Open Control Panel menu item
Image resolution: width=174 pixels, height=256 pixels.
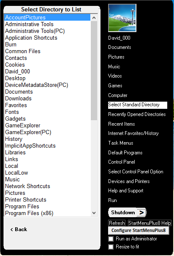[x=122, y=162]
